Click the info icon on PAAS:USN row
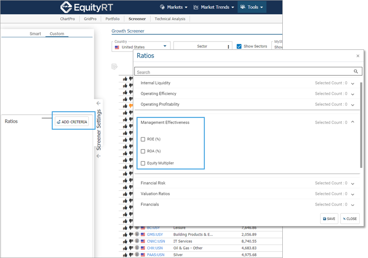The width and height of the screenshot is (368, 258). tap(137, 255)
